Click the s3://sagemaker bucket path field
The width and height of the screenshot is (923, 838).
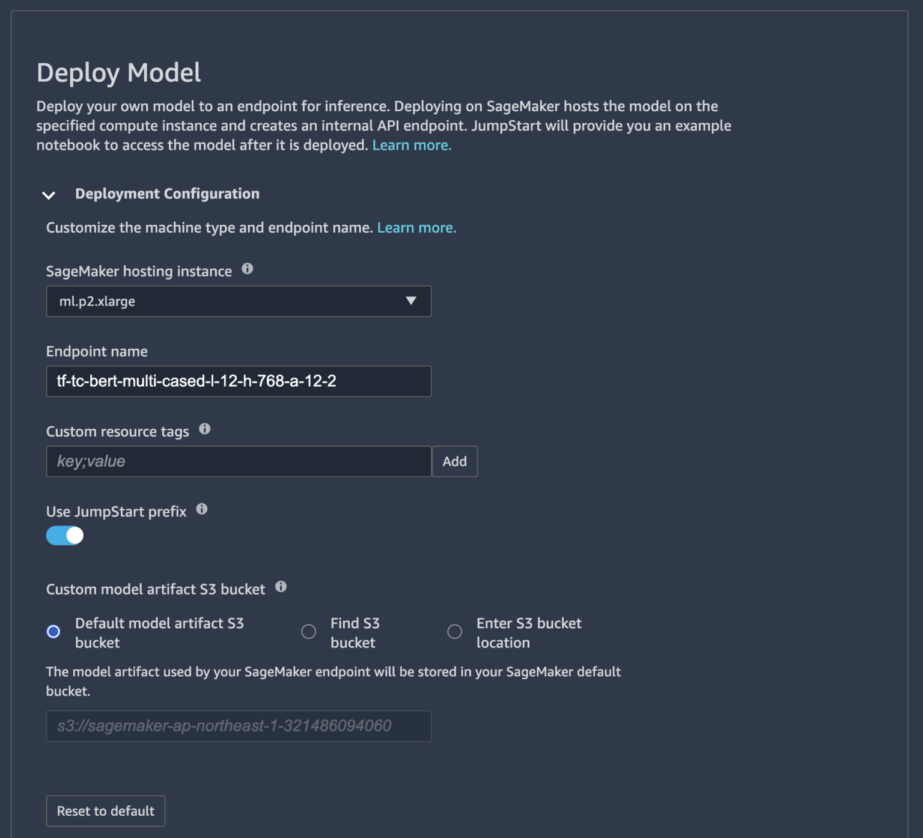pyautogui.click(x=238, y=726)
